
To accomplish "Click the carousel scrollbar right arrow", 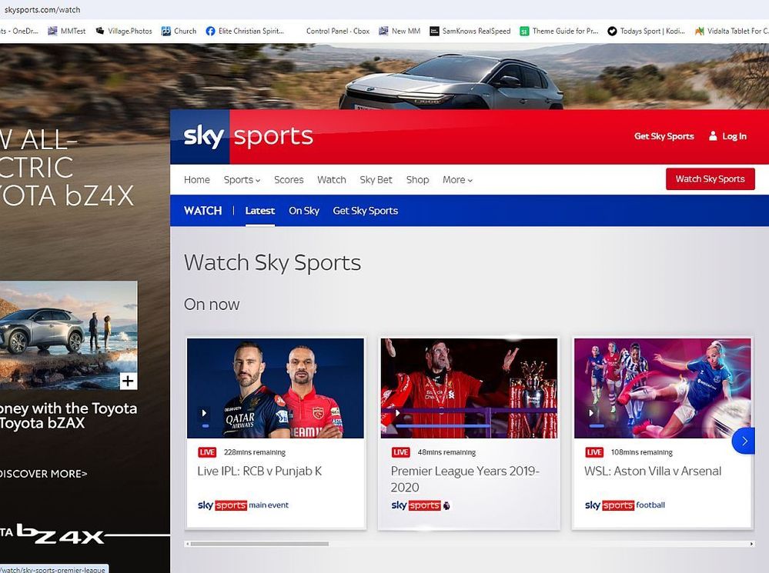I will pyautogui.click(x=751, y=544).
